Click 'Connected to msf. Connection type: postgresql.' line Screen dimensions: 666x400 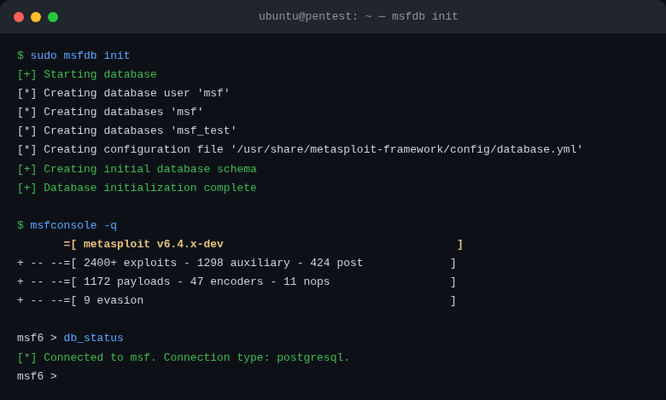[183, 357]
